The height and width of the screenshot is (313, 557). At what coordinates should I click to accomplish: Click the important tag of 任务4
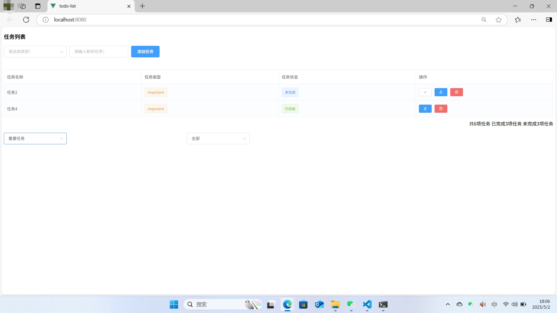[156, 109]
